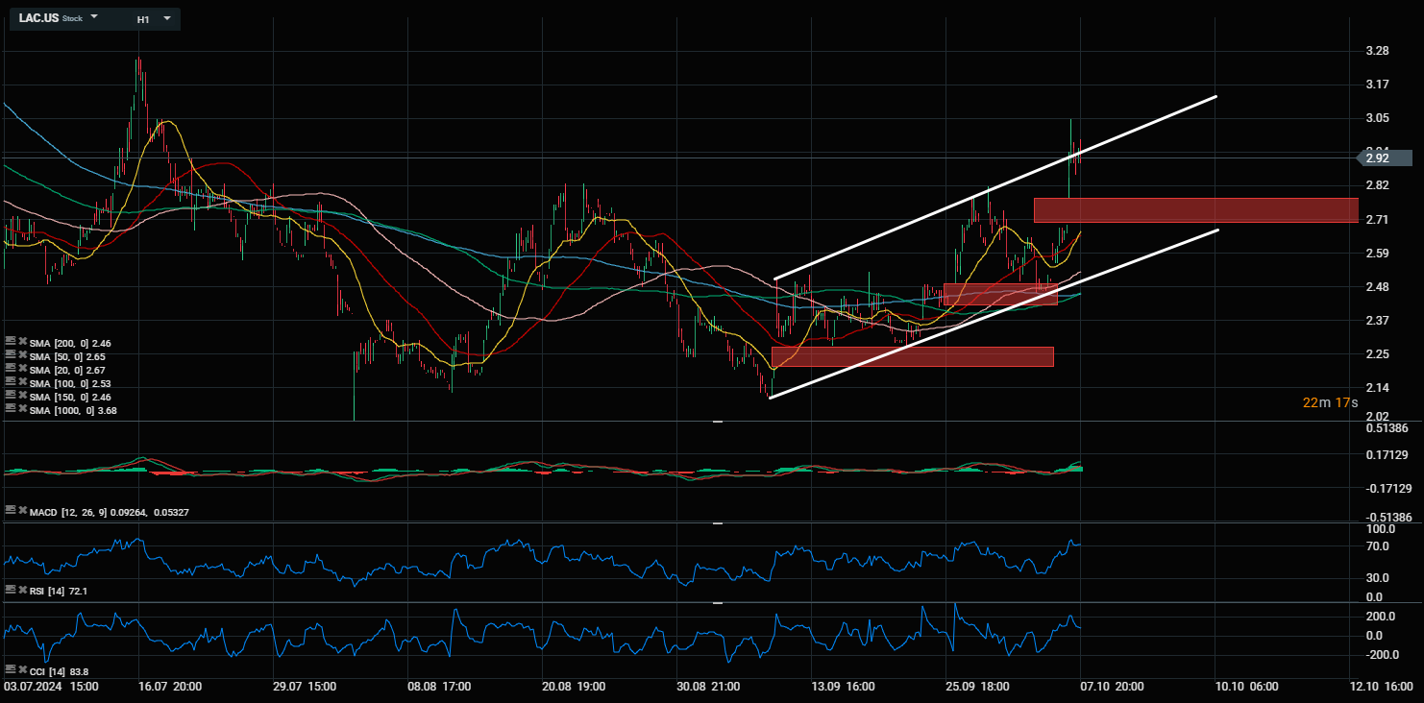Collapse the RSI panel using minimize dash
The width and height of the screenshot is (1424, 703).
(x=717, y=524)
